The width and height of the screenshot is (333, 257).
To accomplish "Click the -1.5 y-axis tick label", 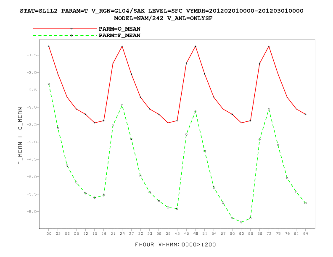I will pos(32,55).
